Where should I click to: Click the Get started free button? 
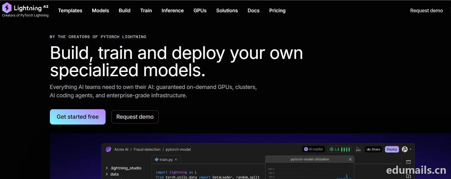(78, 117)
